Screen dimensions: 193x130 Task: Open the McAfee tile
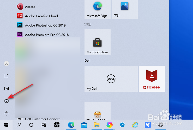(x=152, y=79)
